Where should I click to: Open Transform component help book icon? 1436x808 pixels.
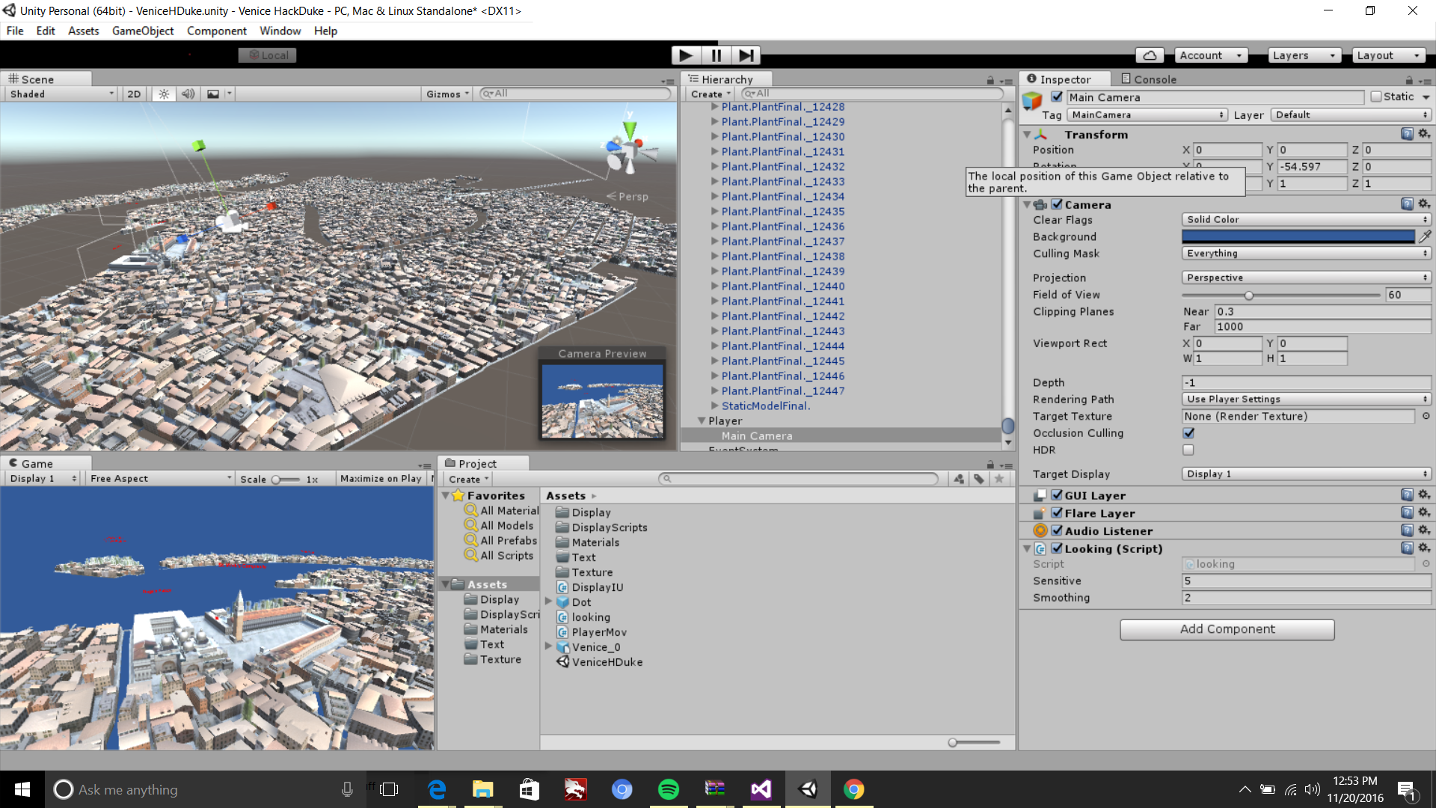pyautogui.click(x=1407, y=134)
